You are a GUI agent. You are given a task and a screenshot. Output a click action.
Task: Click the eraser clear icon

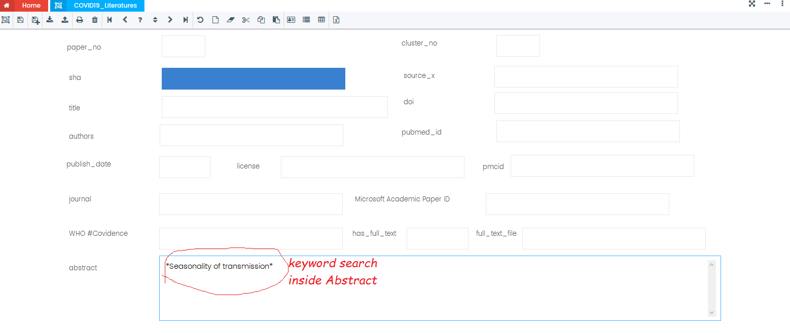click(x=231, y=20)
